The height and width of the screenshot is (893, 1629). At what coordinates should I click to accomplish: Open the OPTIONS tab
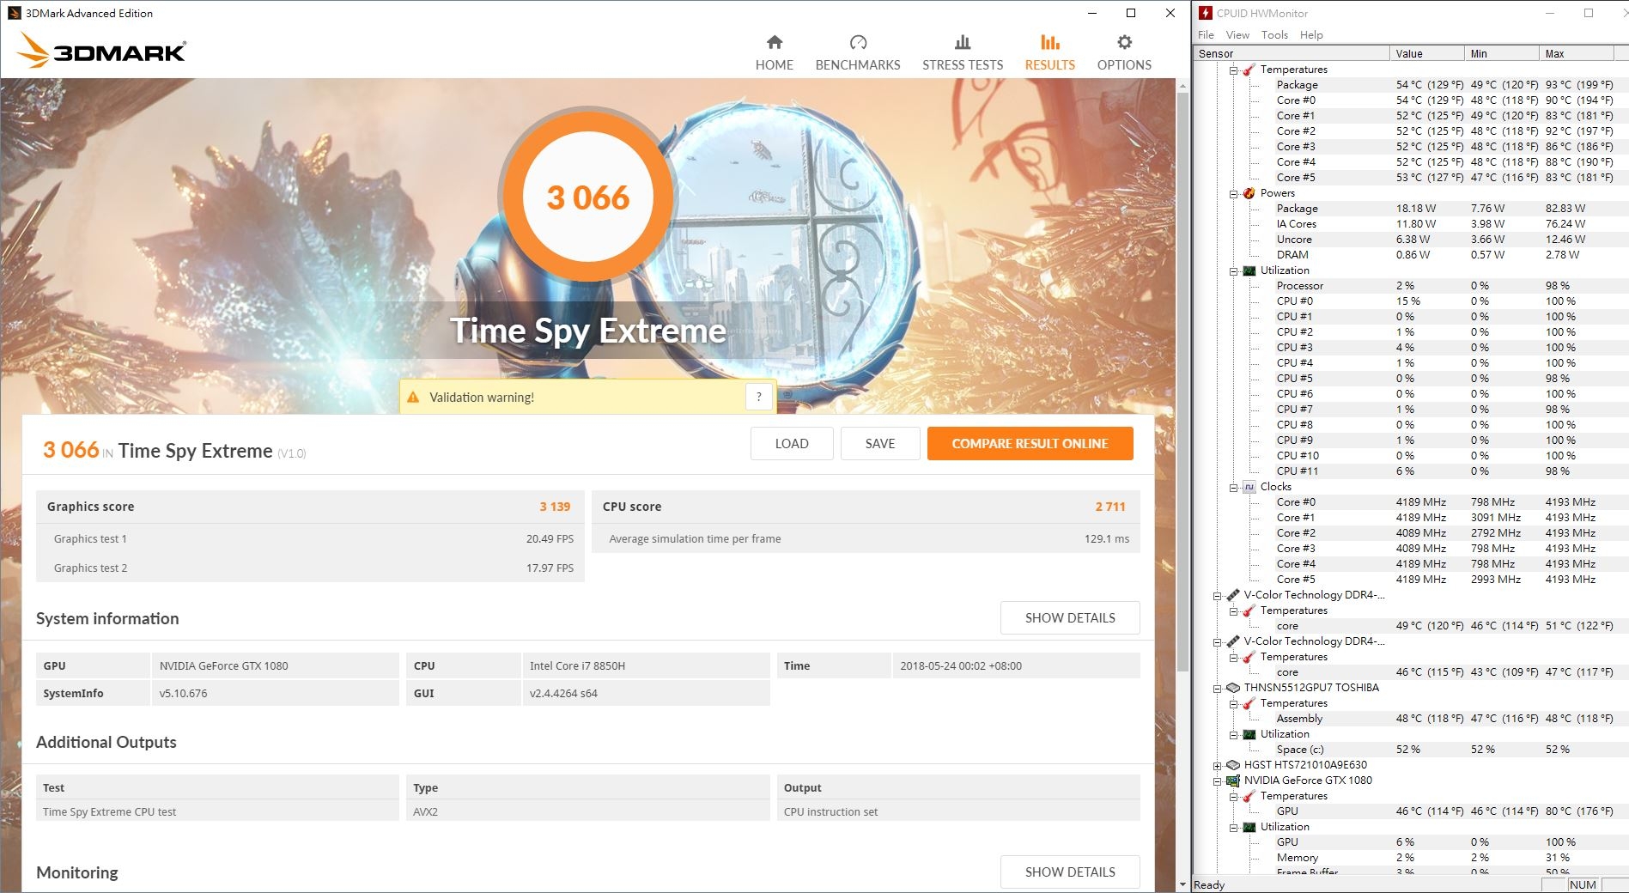click(x=1124, y=53)
